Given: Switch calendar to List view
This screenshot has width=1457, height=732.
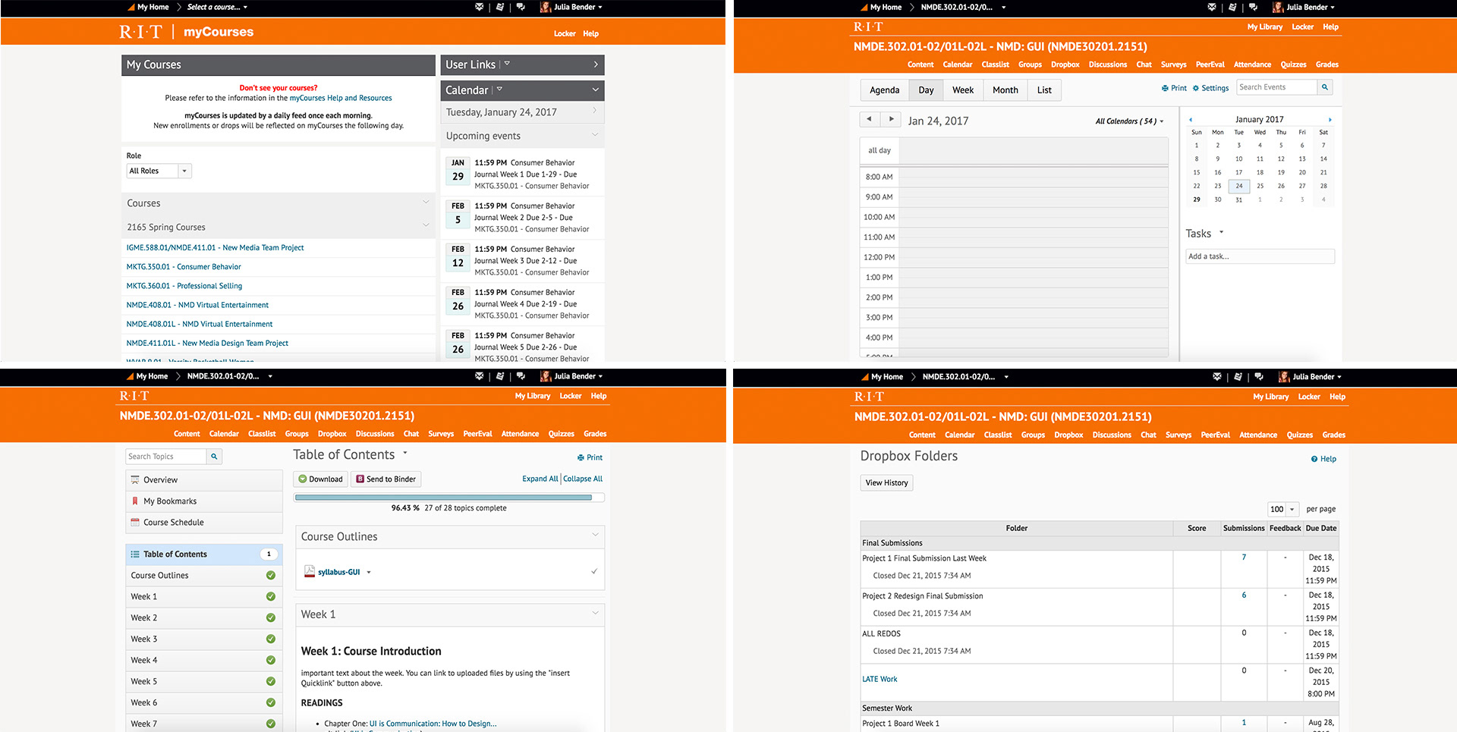Looking at the screenshot, I should [x=1044, y=90].
